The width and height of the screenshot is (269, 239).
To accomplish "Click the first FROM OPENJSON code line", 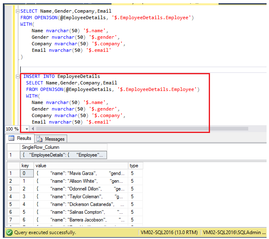I will pos(107,18).
